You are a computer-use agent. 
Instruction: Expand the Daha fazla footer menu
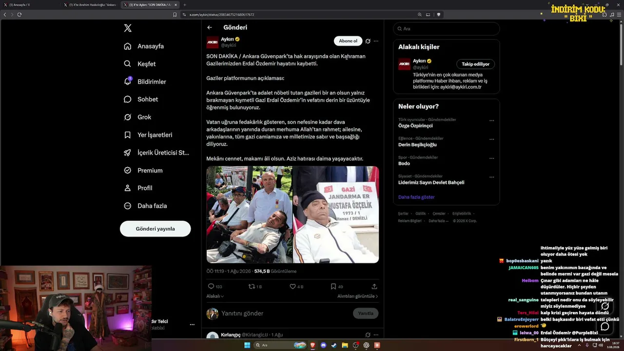(439, 221)
